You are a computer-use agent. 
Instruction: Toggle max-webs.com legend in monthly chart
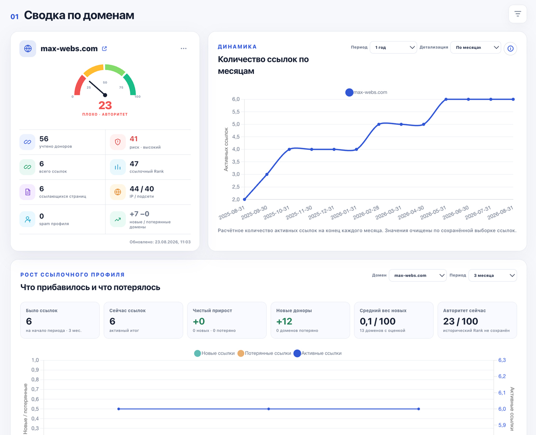click(367, 92)
